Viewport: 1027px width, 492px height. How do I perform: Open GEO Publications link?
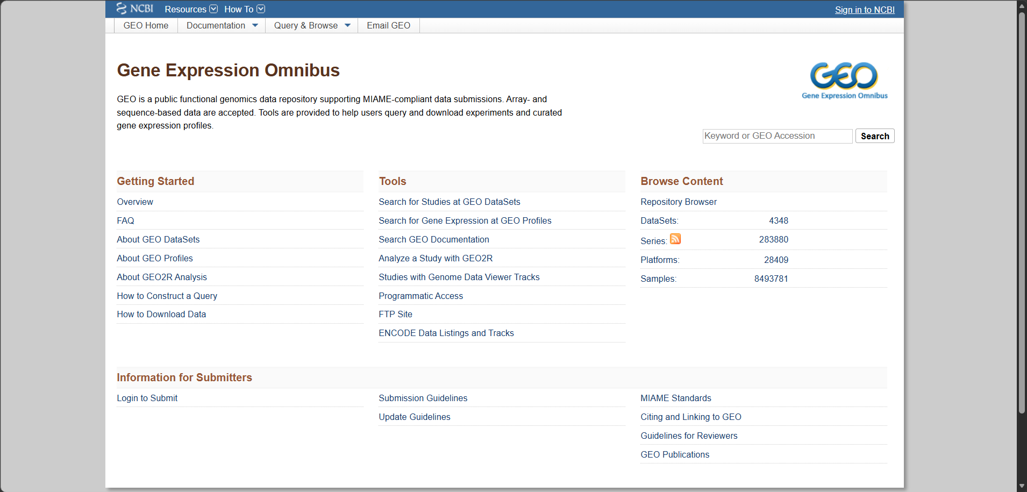pyautogui.click(x=675, y=454)
